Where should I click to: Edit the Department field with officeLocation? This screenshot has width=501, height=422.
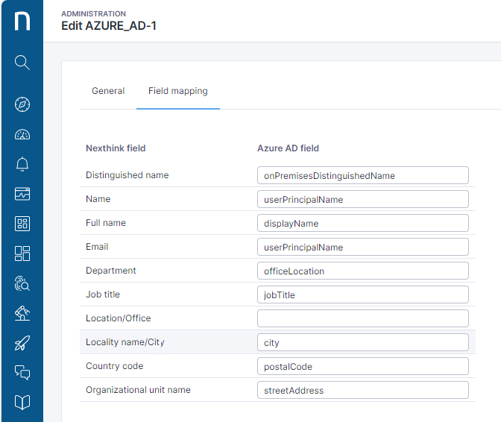point(362,271)
